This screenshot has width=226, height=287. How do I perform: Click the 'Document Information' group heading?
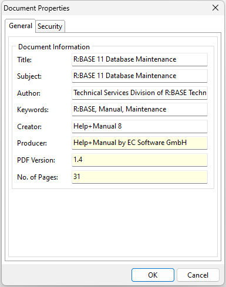[54, 47]
